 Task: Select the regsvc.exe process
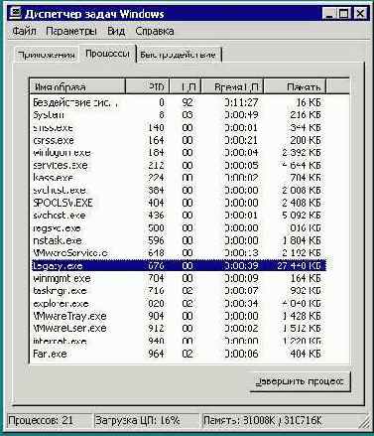point(179,228)
